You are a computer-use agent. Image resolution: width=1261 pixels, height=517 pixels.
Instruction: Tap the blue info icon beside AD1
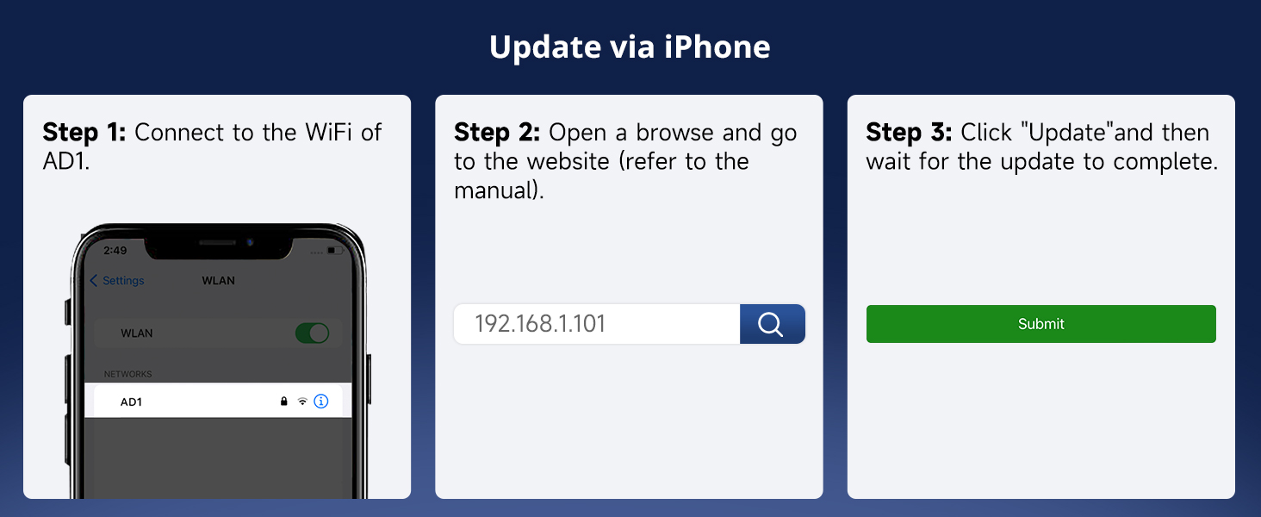click(x=321, y=402)
